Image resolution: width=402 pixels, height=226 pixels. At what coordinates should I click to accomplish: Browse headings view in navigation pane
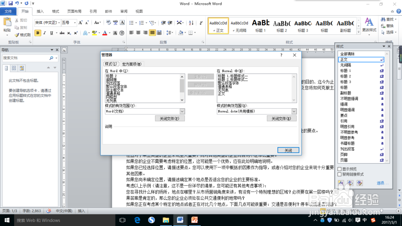pos(6,68)
